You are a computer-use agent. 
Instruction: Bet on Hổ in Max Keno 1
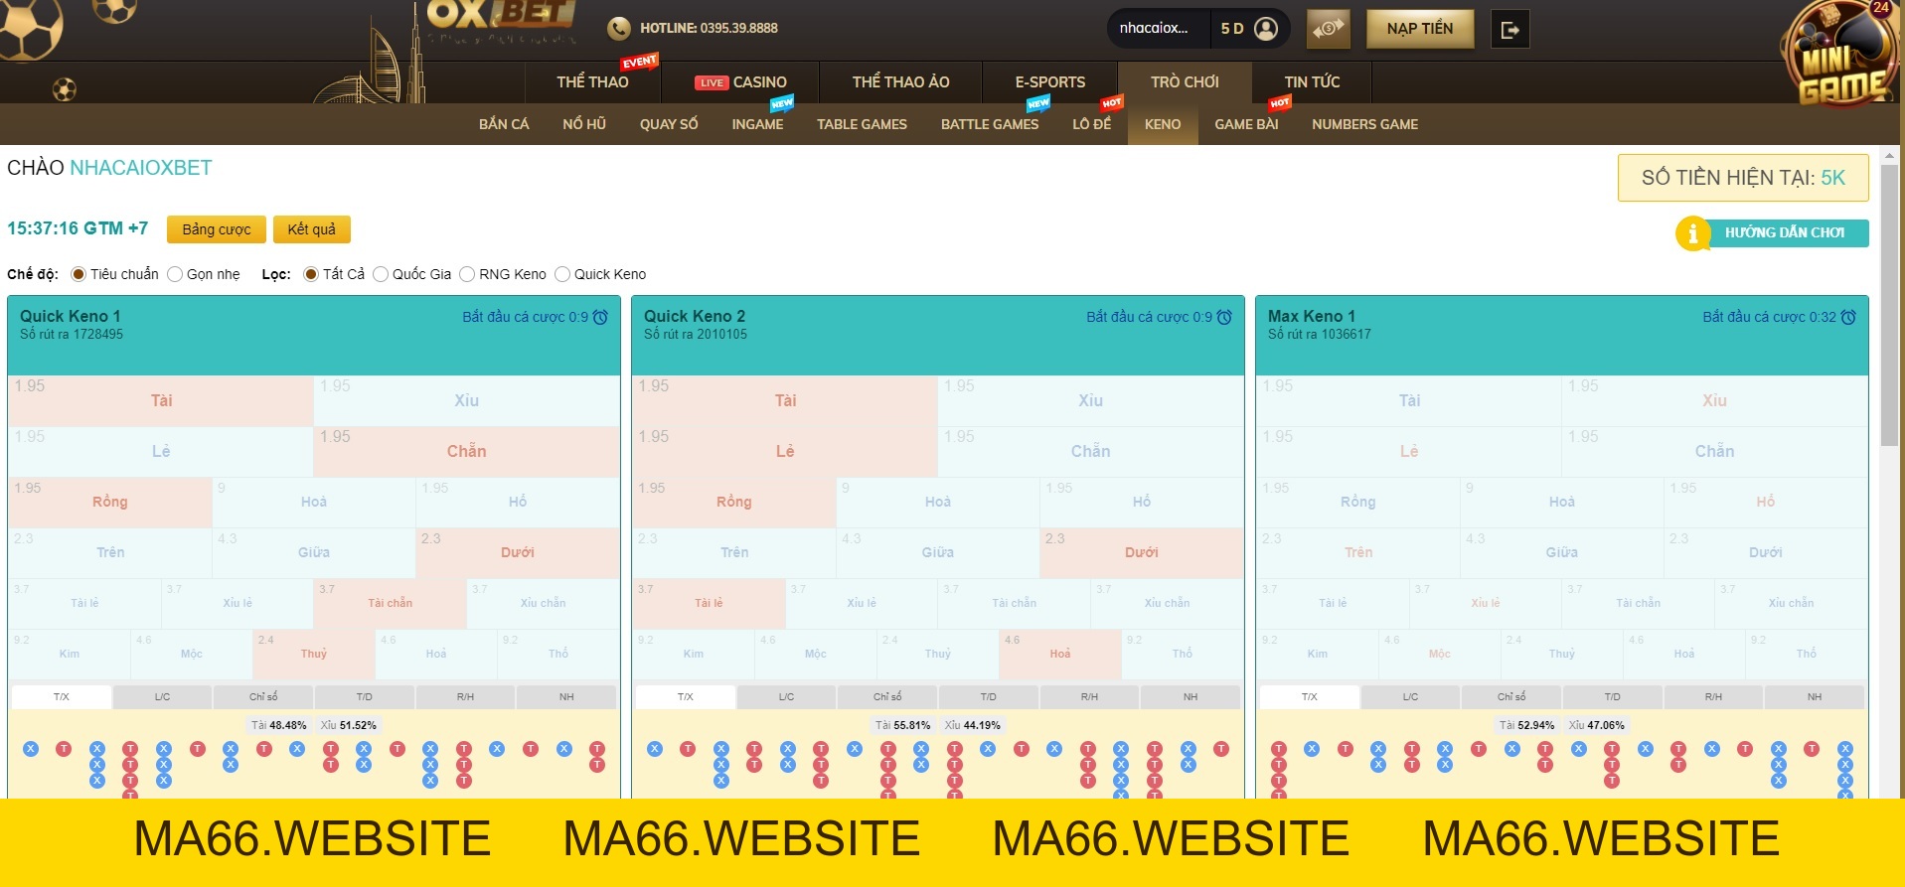click(1766, 503)
